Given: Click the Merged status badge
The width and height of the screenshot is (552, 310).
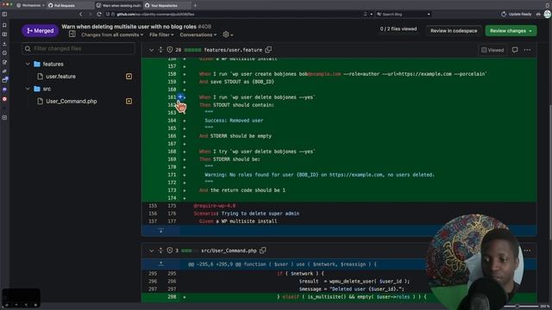Looking at the screenshot, I should (x=41, y=31).
